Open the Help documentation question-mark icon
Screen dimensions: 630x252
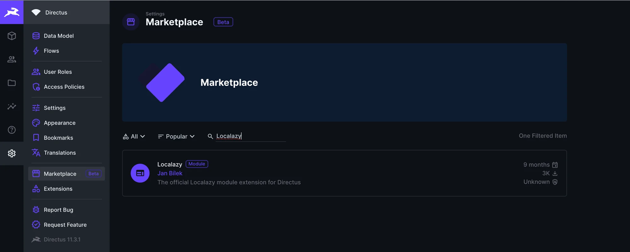tap(12, 130)
